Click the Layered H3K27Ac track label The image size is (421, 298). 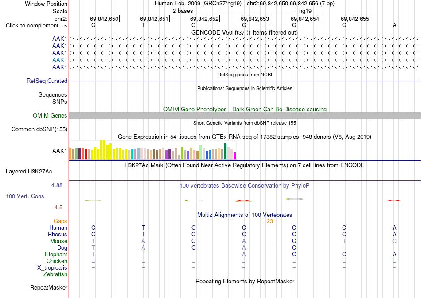pos(29,172)
